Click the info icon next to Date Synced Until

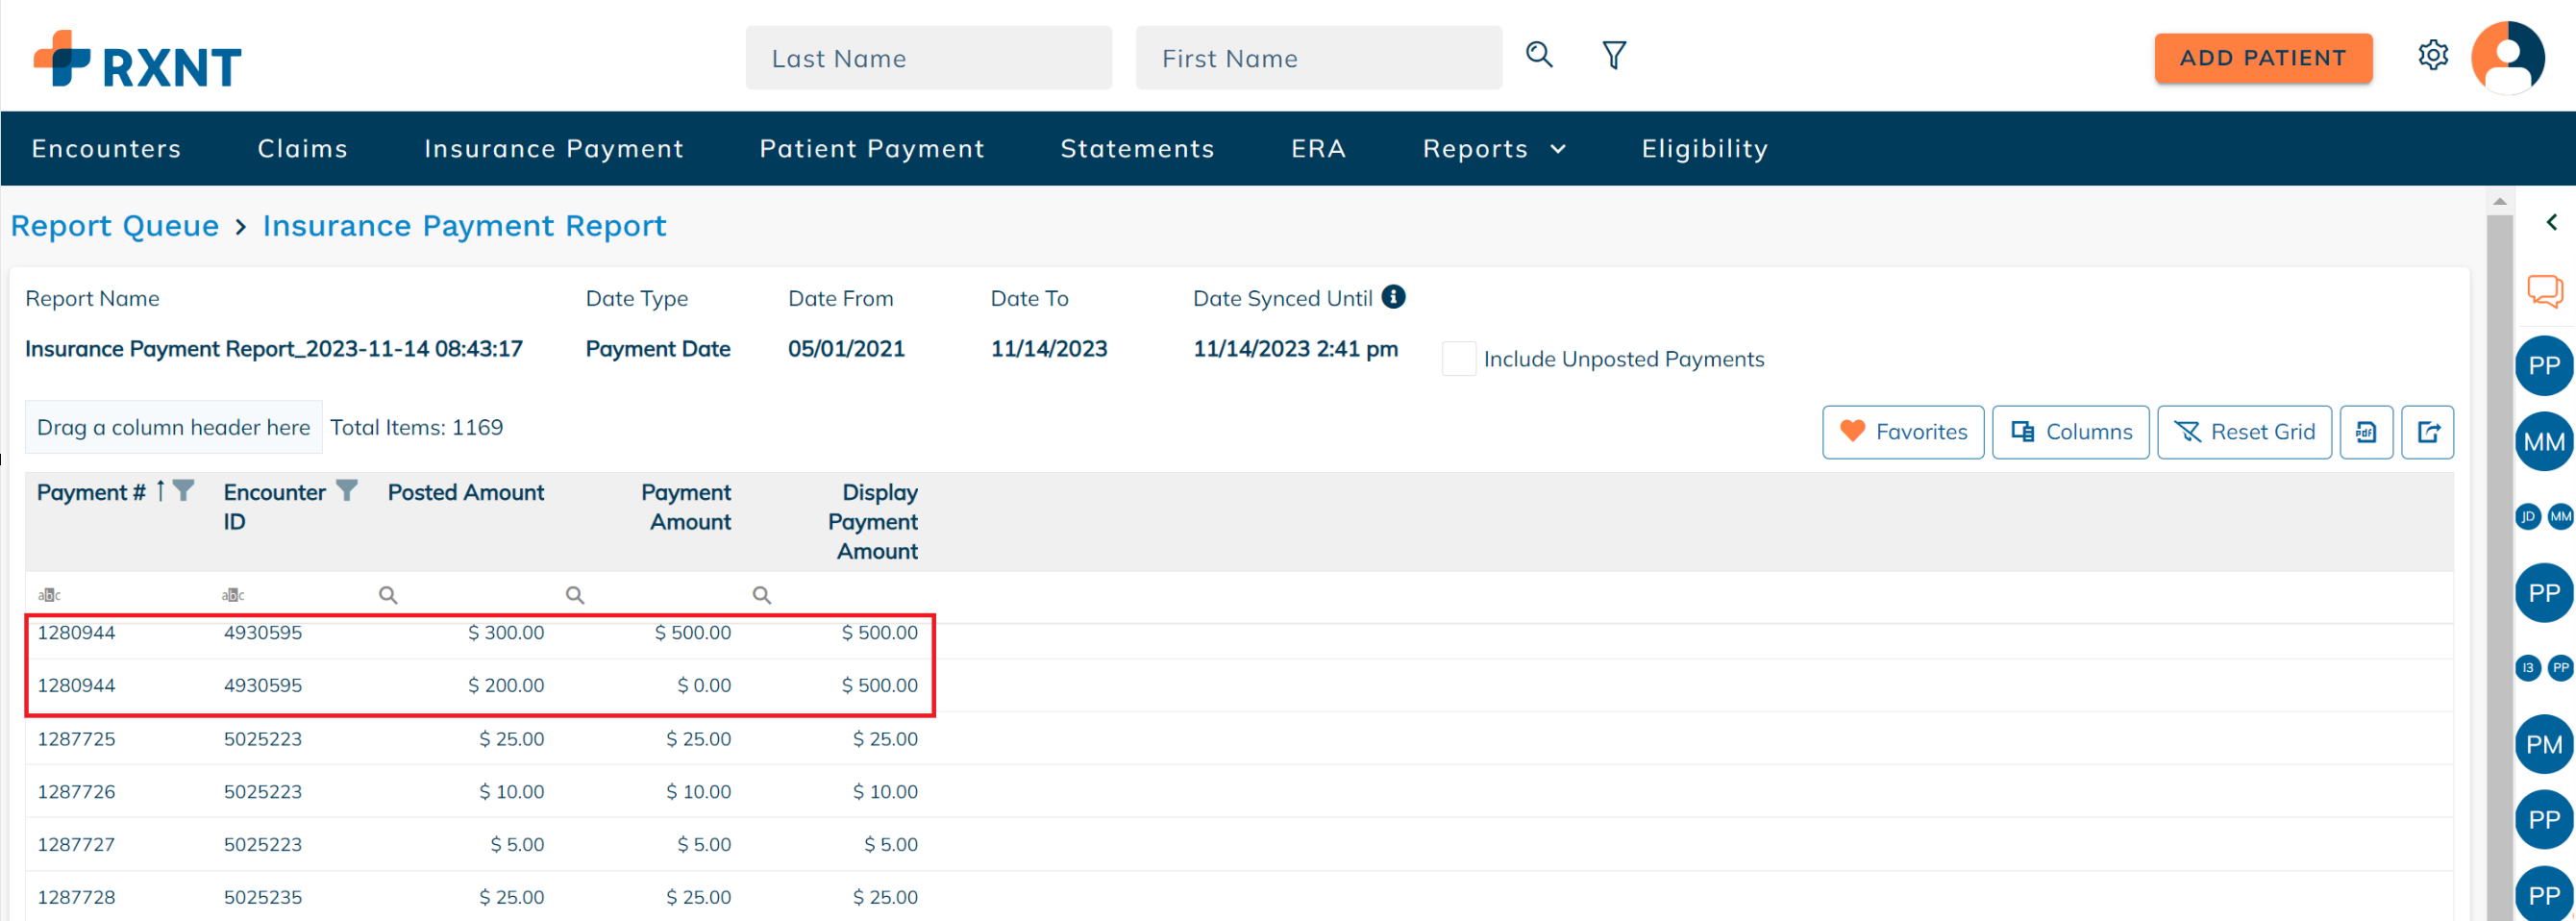pos(1394,297)
